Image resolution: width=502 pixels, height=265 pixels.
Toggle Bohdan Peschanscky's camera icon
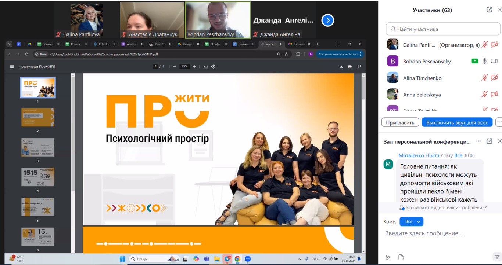(x=494, y=61)
